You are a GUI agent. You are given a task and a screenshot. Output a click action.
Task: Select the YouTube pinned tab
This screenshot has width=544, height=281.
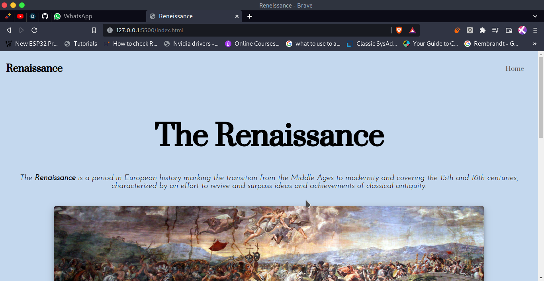click(20, 16)
